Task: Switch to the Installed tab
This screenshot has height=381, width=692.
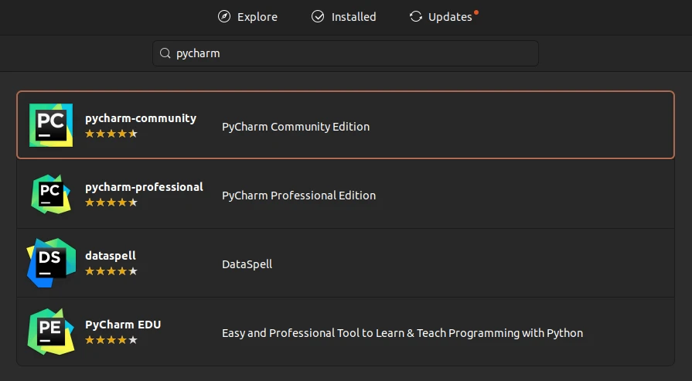Action: pyautogui.click(x=344, y=17)
